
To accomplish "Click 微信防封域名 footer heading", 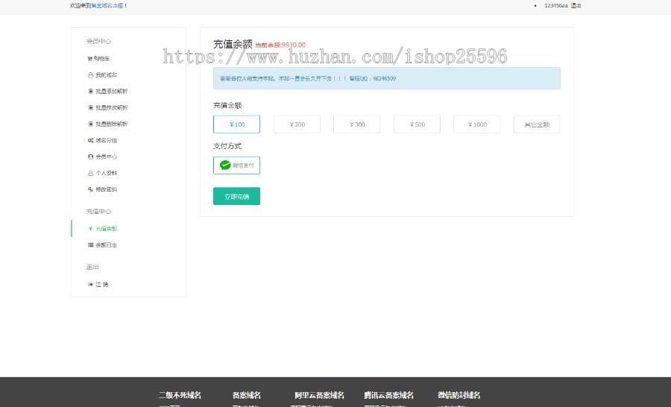I will click(459, 395).
